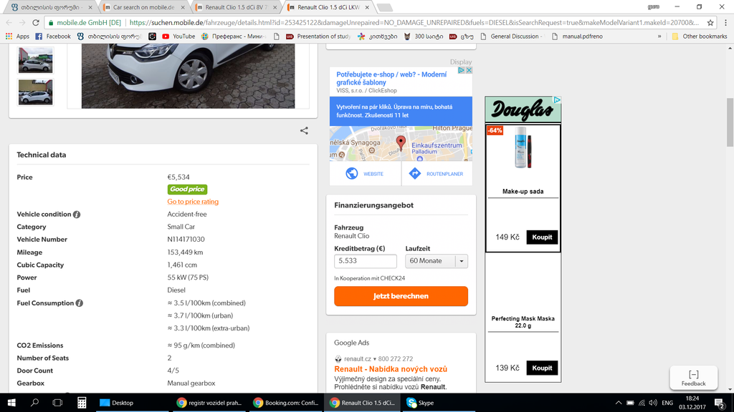This screenshot has height=412, width=734.
Task: Open the Renault - Nabídka nových vozů ad link
Action: [x=391, y=369]
